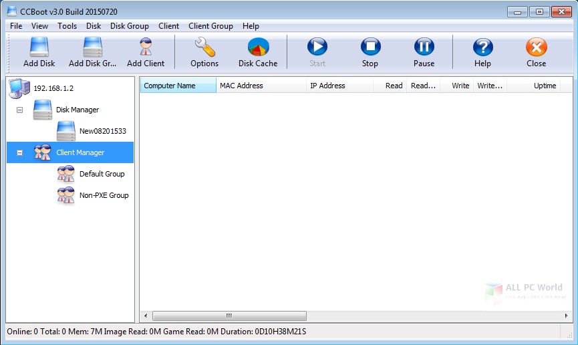
Task: Open the File menu
Action: [x=16, y=26]
